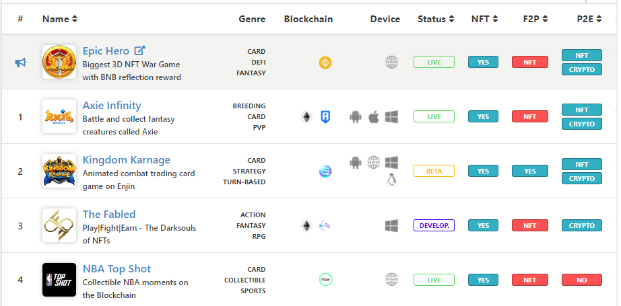Open the NBA Top Shot logo thumbnail
The image size is (621, 306).
point(59,280)
